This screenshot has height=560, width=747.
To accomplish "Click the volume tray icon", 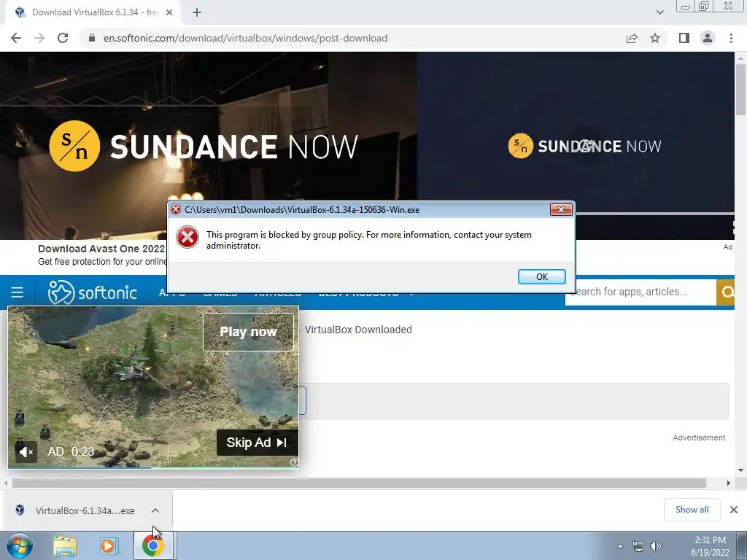I will click(656, 546).
